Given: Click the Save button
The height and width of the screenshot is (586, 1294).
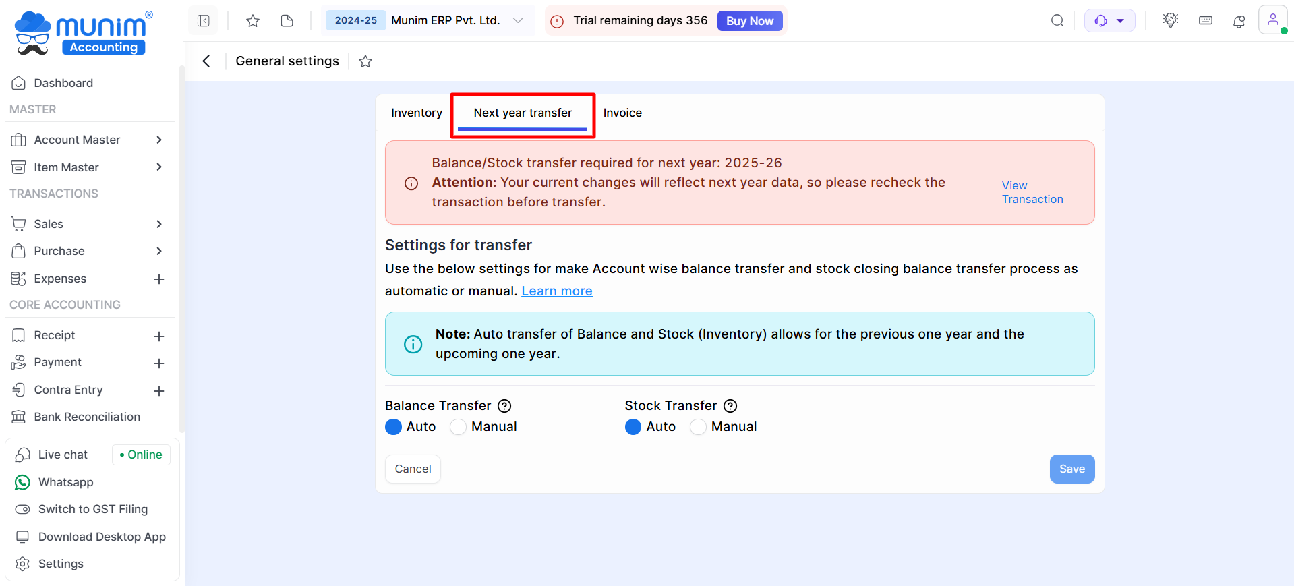Looking at the screenshot, I should coord(1071,469).
